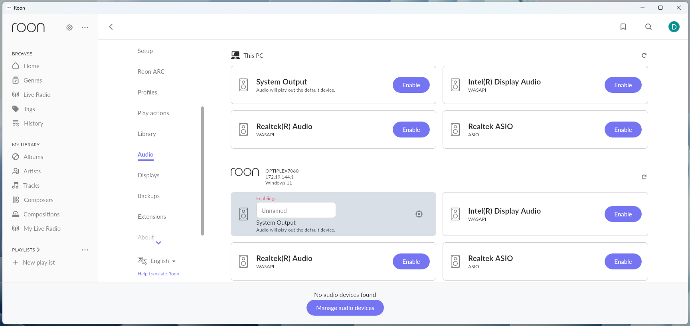Image resolution: width=690 pixels, height=326 pixels.
Task: Open bookmarks icon in top bar
Action: click(623, 27)
